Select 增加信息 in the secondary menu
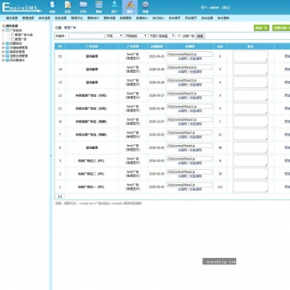Screen dimensions: 290x290 coord(12,18)
